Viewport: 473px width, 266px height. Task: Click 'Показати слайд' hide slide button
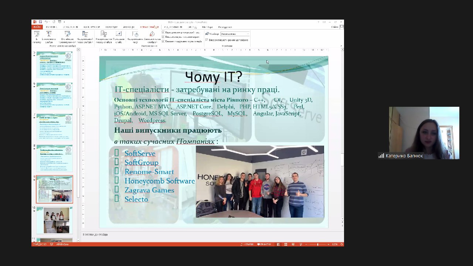pyautogui.click(x=118, y=37)
